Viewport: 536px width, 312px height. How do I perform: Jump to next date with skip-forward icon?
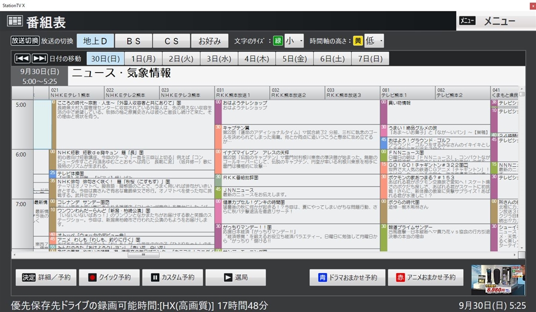(40, 59)
